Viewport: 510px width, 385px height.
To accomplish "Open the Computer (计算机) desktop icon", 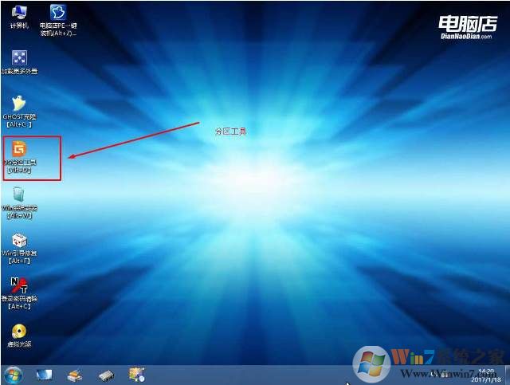I will pyautogui.click(x=19, y=17).
